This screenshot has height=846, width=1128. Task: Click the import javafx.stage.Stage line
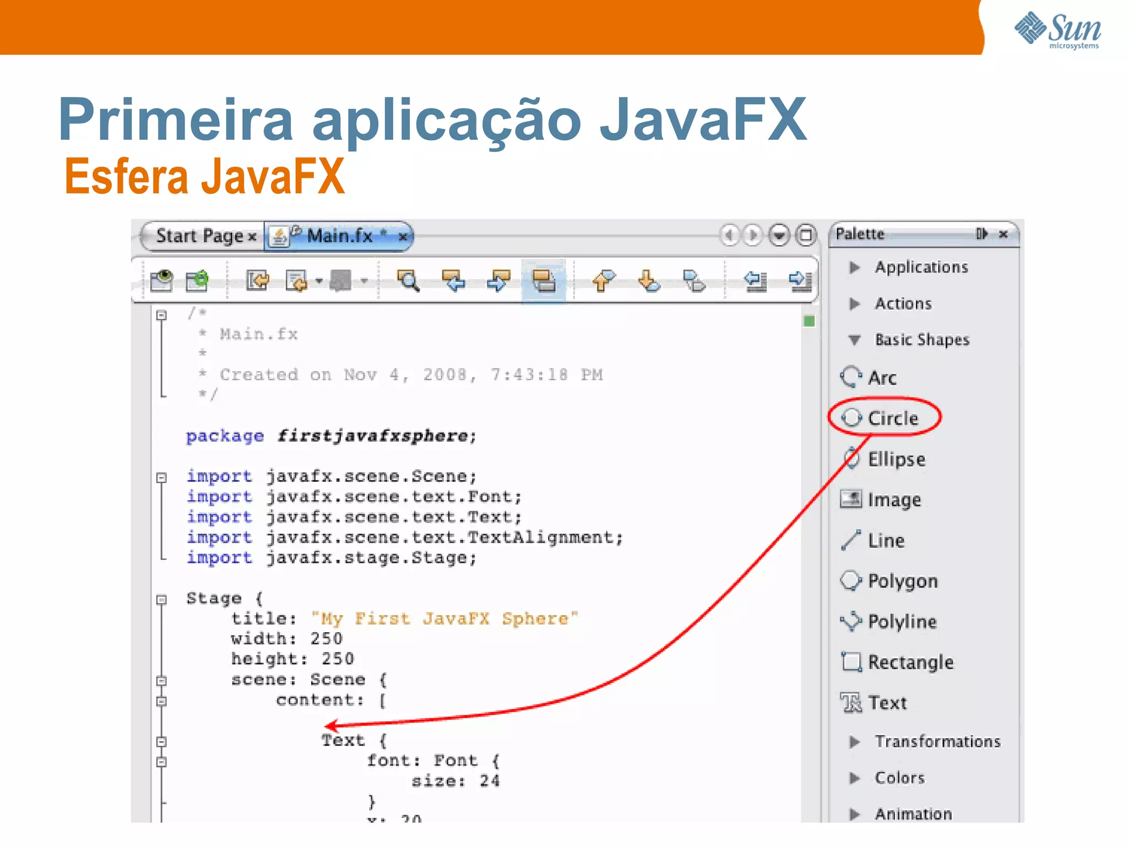331,558
